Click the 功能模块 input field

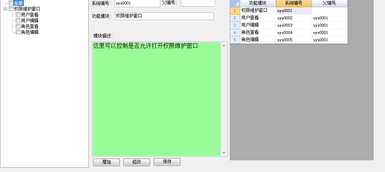click(164, 16)
